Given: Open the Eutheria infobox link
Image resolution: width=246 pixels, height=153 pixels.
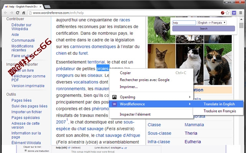Looking at the screenshot, I should pos(193,142).
